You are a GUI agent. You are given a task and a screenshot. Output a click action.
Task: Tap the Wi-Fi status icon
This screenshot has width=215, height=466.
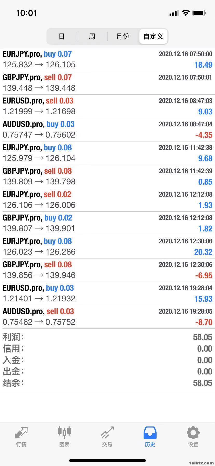(x=186, y=13)
